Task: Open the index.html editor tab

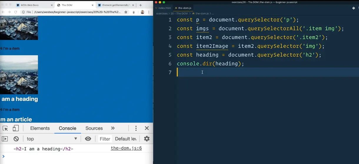Action: (x=163, y=8)
